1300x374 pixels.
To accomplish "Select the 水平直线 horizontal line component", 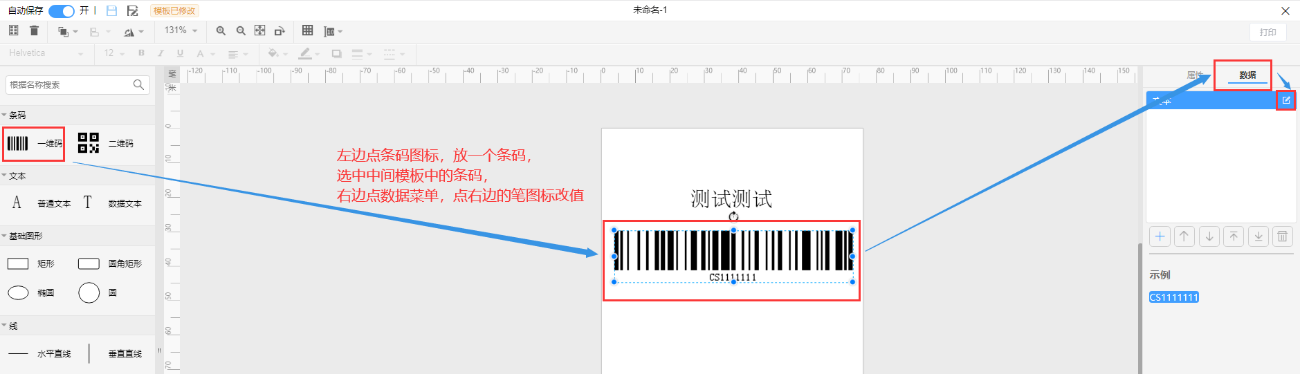I will (x=39, y=353).
